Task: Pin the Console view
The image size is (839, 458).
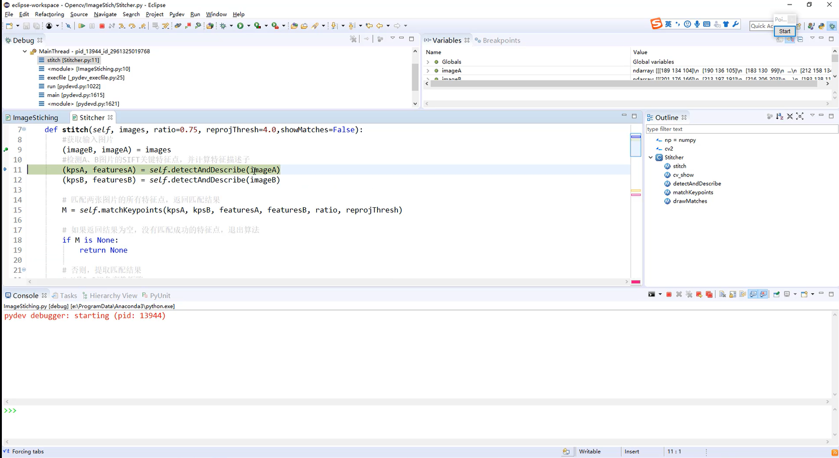Action: tap(776, 294)
